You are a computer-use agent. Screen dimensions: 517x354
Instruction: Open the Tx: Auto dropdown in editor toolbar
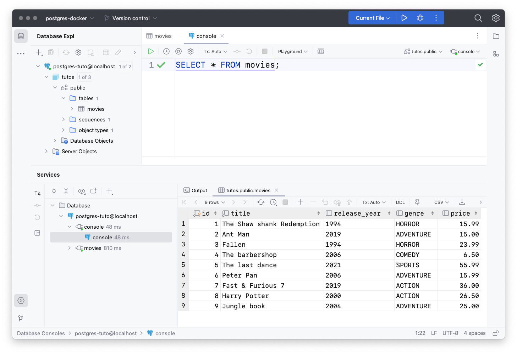215,51
